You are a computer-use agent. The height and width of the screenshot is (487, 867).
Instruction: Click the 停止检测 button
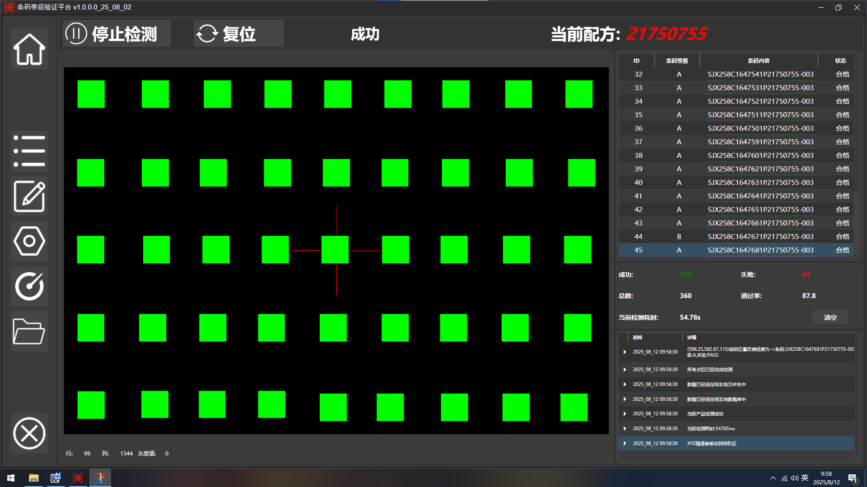117,33
